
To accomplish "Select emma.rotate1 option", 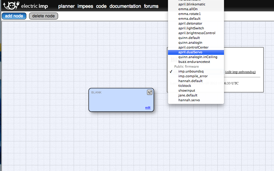I will point(196,14).
